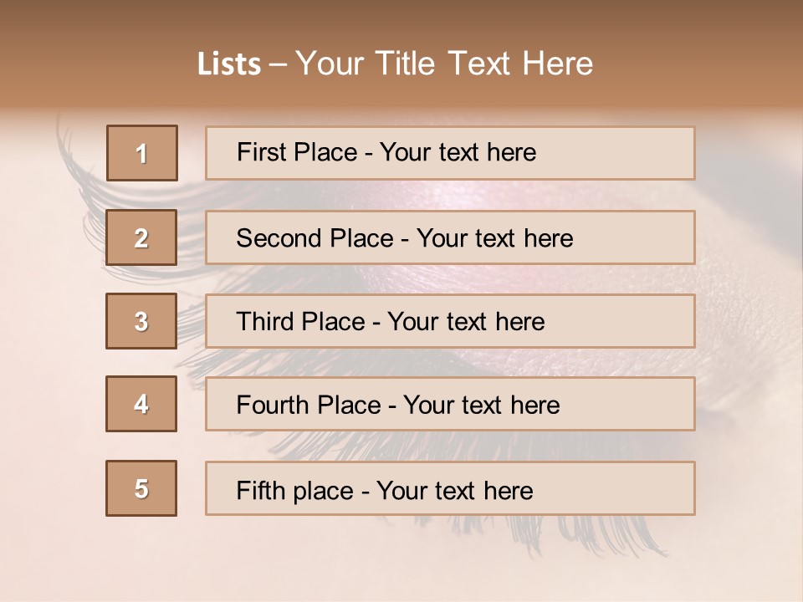Select the number 4 square
Viewport: 803px width, 602px height.
141,404
